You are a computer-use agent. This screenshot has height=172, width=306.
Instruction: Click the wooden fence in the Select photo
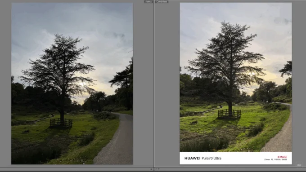pyautogui.click(x=61, y=123)
